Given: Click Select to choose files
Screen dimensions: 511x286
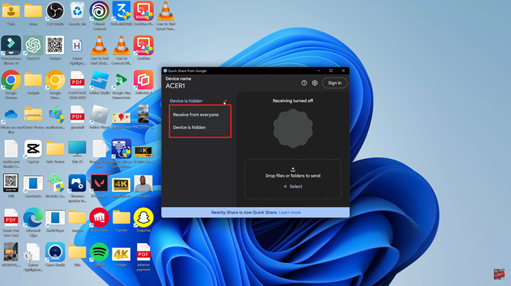Looking at the screenshot, I should point(293,187).
